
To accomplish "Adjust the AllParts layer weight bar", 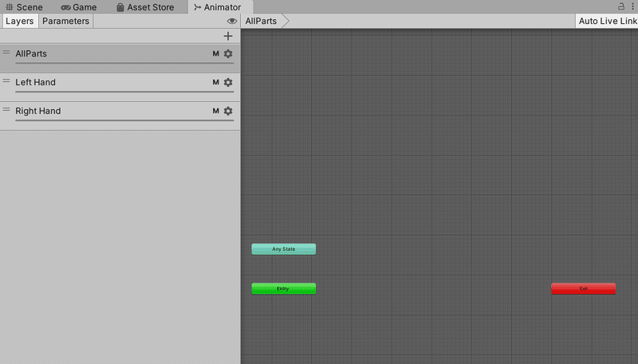I will pos(124,64).
